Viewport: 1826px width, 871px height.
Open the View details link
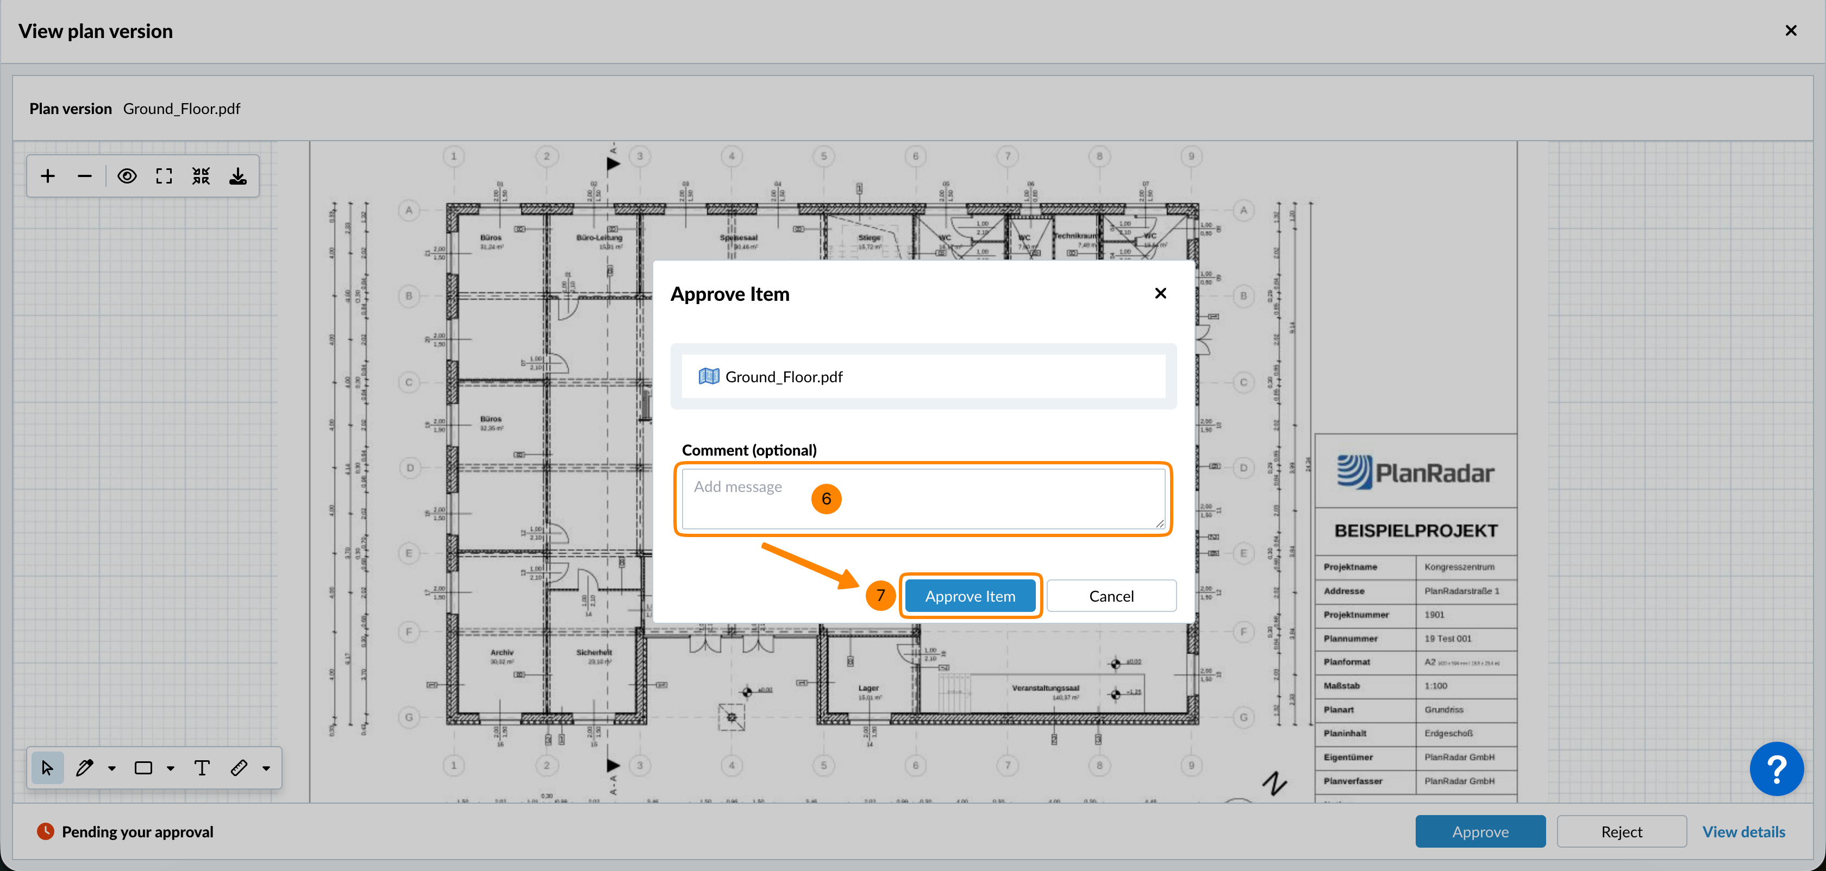[1744, 831]
